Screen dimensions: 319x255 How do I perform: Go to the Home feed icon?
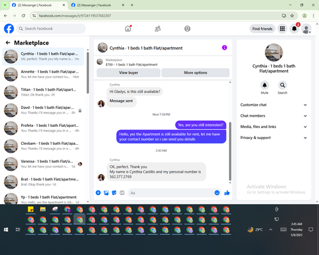[128, 29]
